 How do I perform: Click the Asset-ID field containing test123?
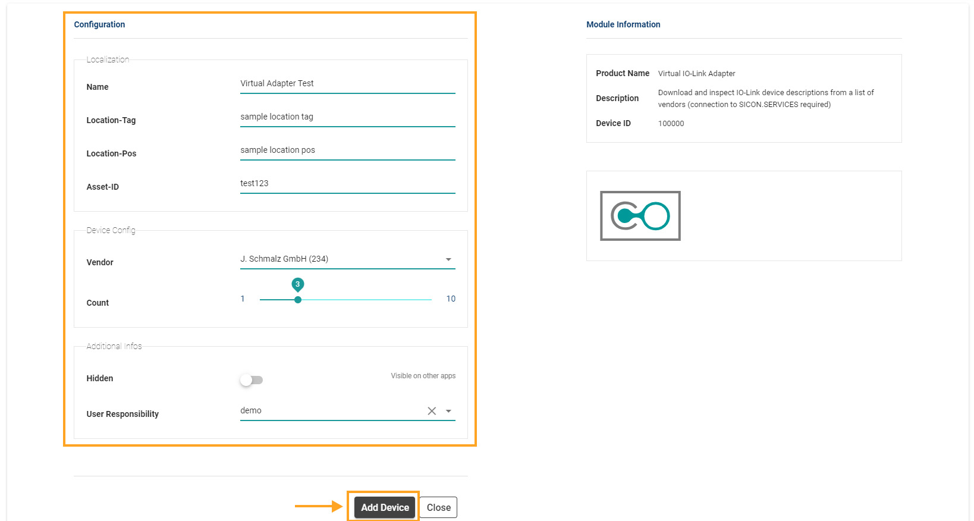click(x=347, y=184)
